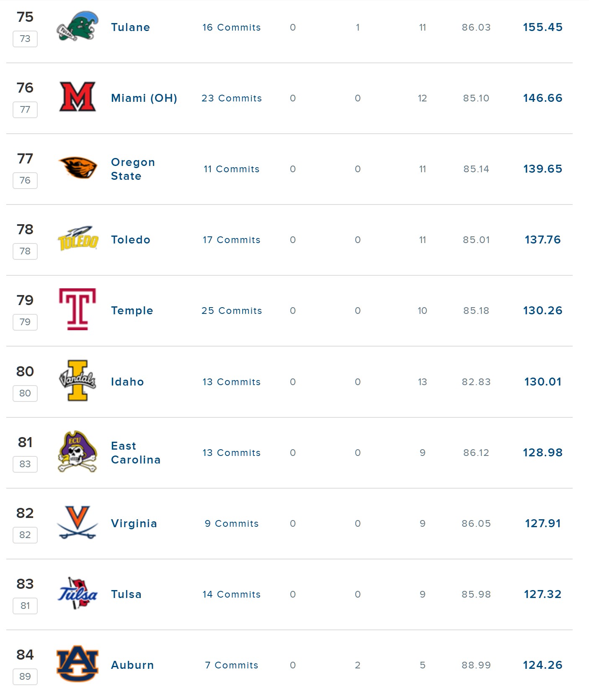Open Idaho's 13 Commits link
Image resolution: width=589 pixels, height=699 pixels.
click(x=232, y=382)
